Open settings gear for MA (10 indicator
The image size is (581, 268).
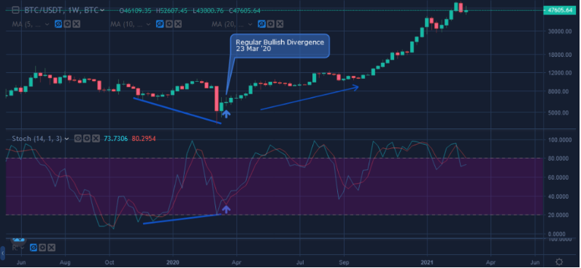169,25
